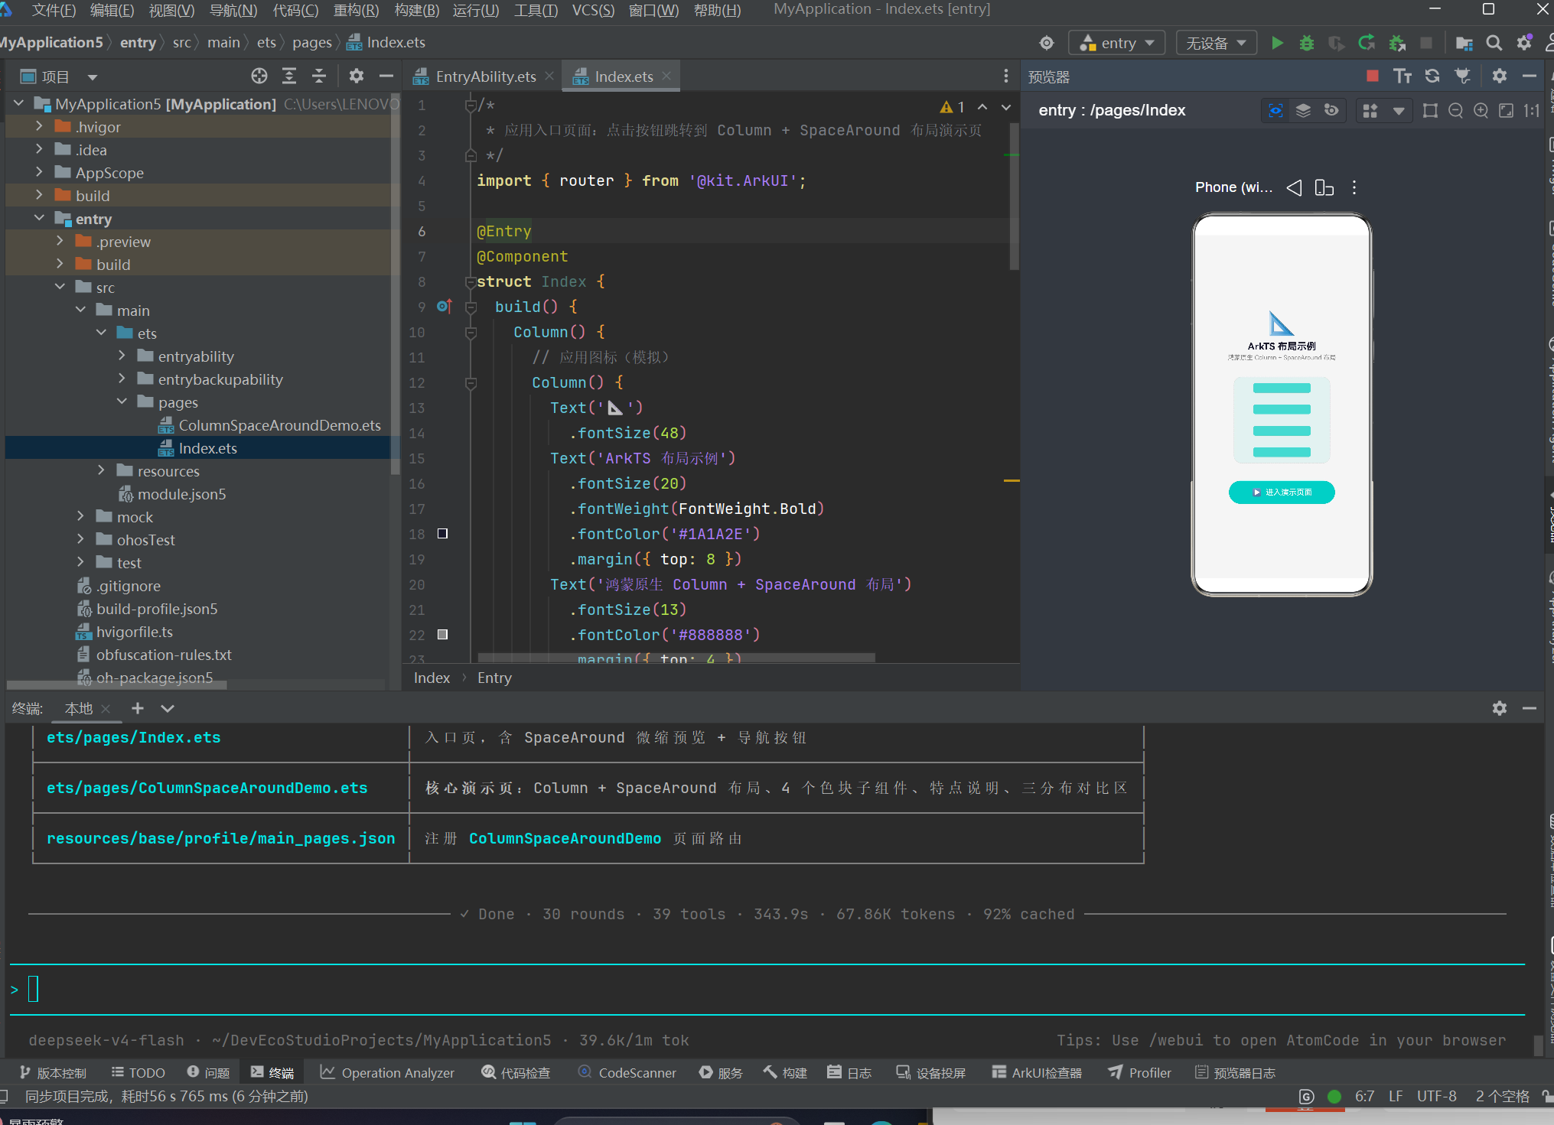Zoom in the preview

(x=1481, y=110)
